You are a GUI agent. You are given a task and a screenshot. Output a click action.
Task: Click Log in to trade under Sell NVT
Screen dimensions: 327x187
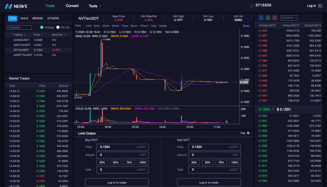click(x=209, y=182)
